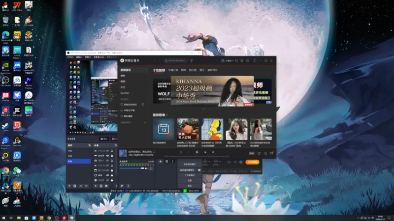Click 退出 button in OBS controls
Screen dimensions: 394x221
pos(190,186)
